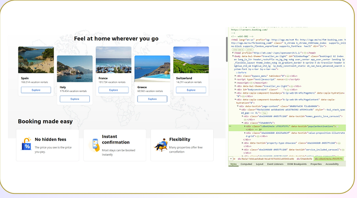Click Explore button for Greece
This screenshot has height=198, width=357.
152,99
